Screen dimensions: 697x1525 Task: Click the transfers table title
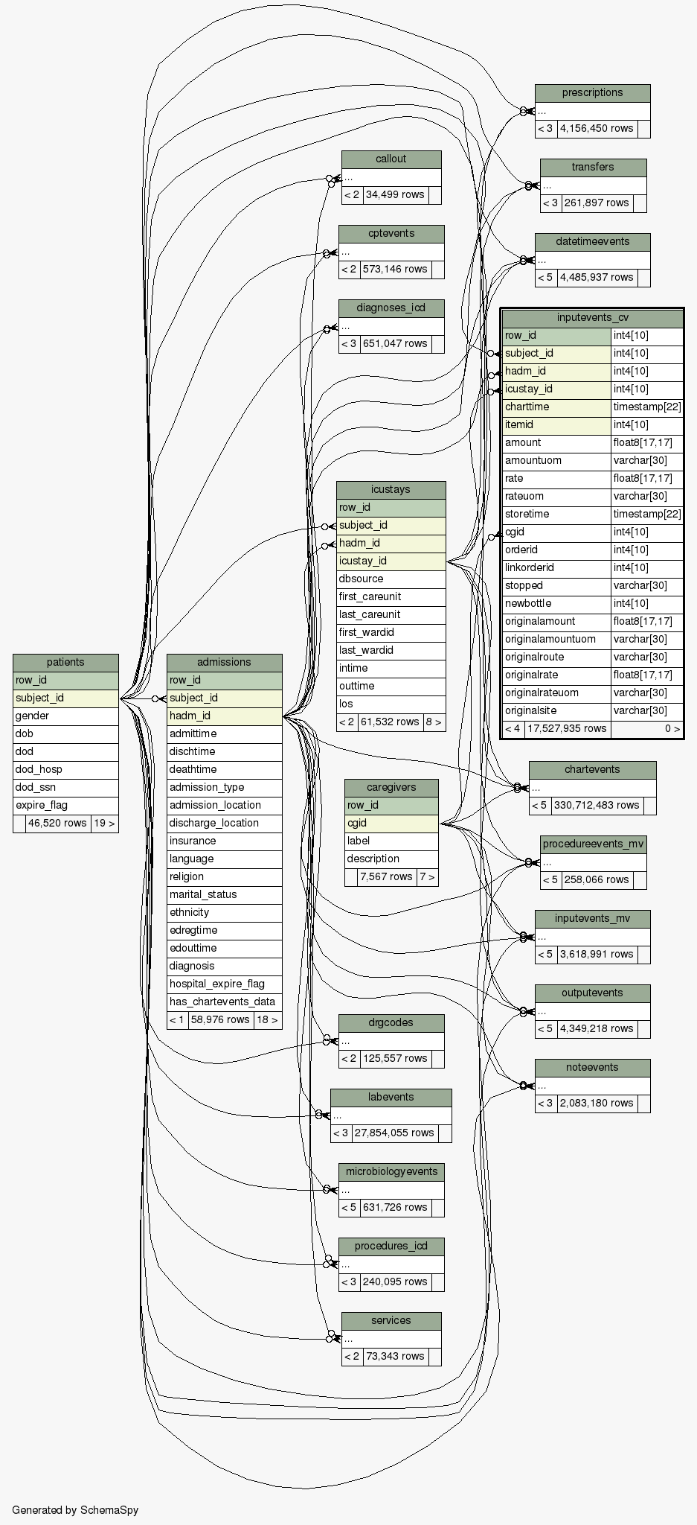(593, 168)
